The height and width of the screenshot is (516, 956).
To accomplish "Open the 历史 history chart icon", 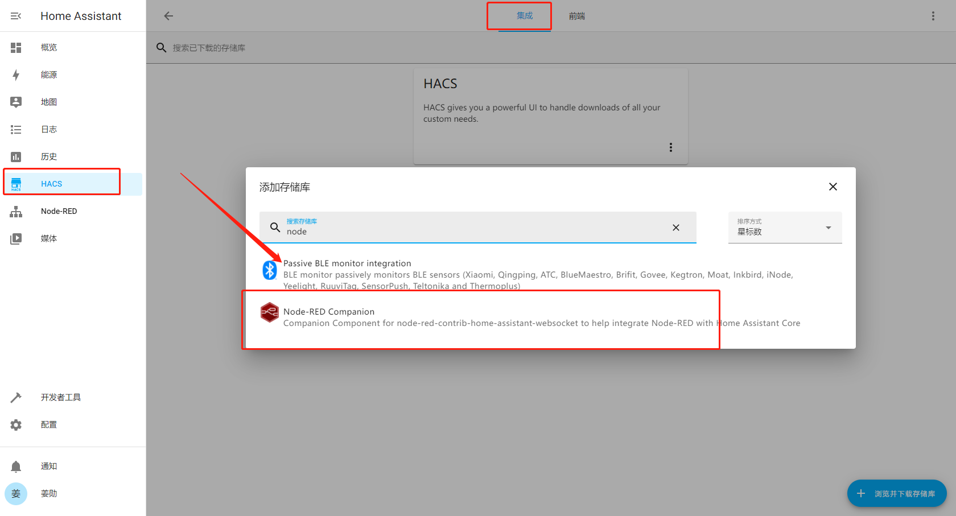I will [16, 157].
